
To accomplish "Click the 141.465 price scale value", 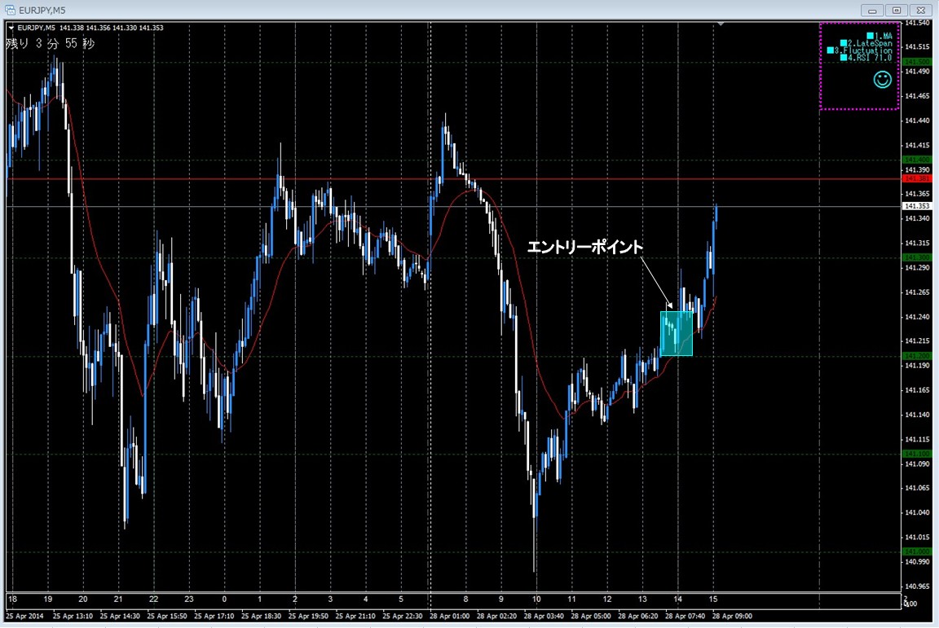I will pos(917,96).
